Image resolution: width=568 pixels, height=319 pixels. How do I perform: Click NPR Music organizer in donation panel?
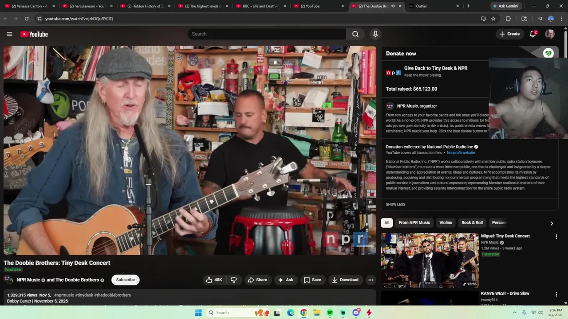pos(417,106)
